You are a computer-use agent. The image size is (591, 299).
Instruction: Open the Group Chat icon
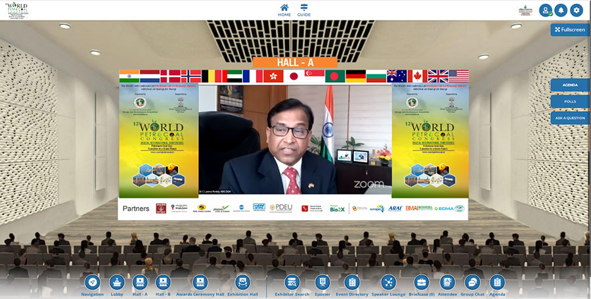click(x=472, y=282)
